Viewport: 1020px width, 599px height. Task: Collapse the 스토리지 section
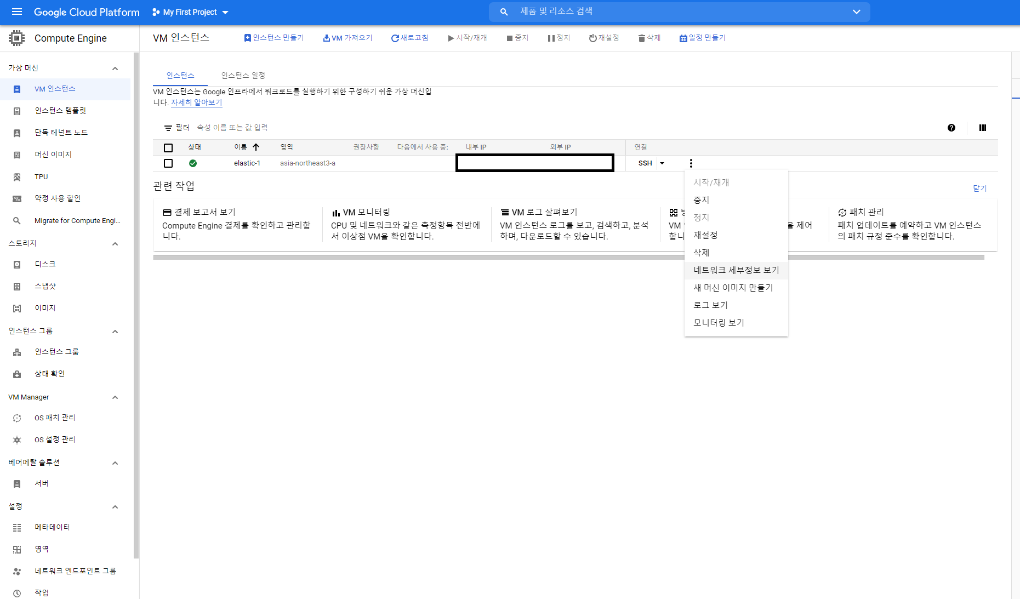pyautogui.click(x=115, y=244)
